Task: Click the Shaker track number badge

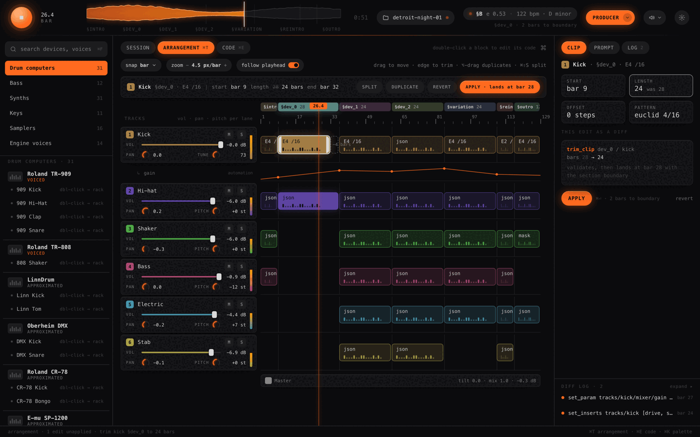Action: 130,229
